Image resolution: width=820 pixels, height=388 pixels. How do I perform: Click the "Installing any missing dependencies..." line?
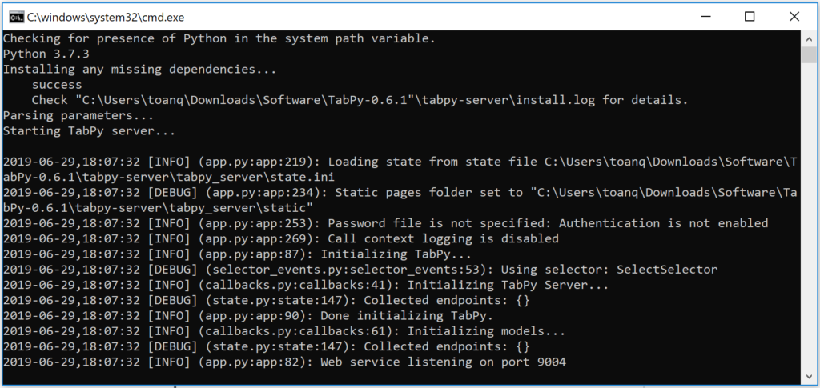139,69
